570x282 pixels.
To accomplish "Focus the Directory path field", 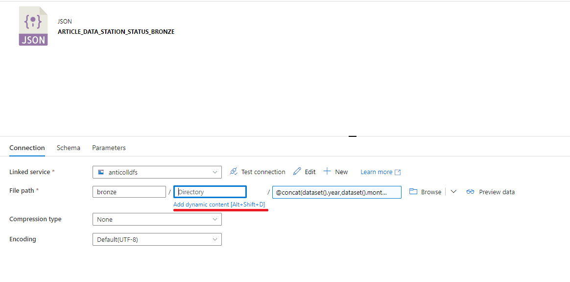I will click(x=210, y=192).
